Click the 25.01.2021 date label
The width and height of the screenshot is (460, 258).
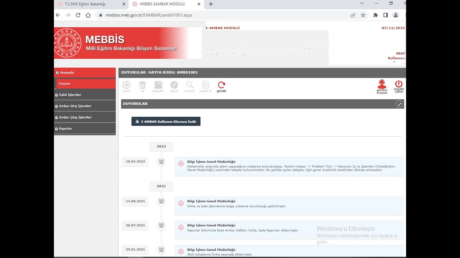(135, 249)
